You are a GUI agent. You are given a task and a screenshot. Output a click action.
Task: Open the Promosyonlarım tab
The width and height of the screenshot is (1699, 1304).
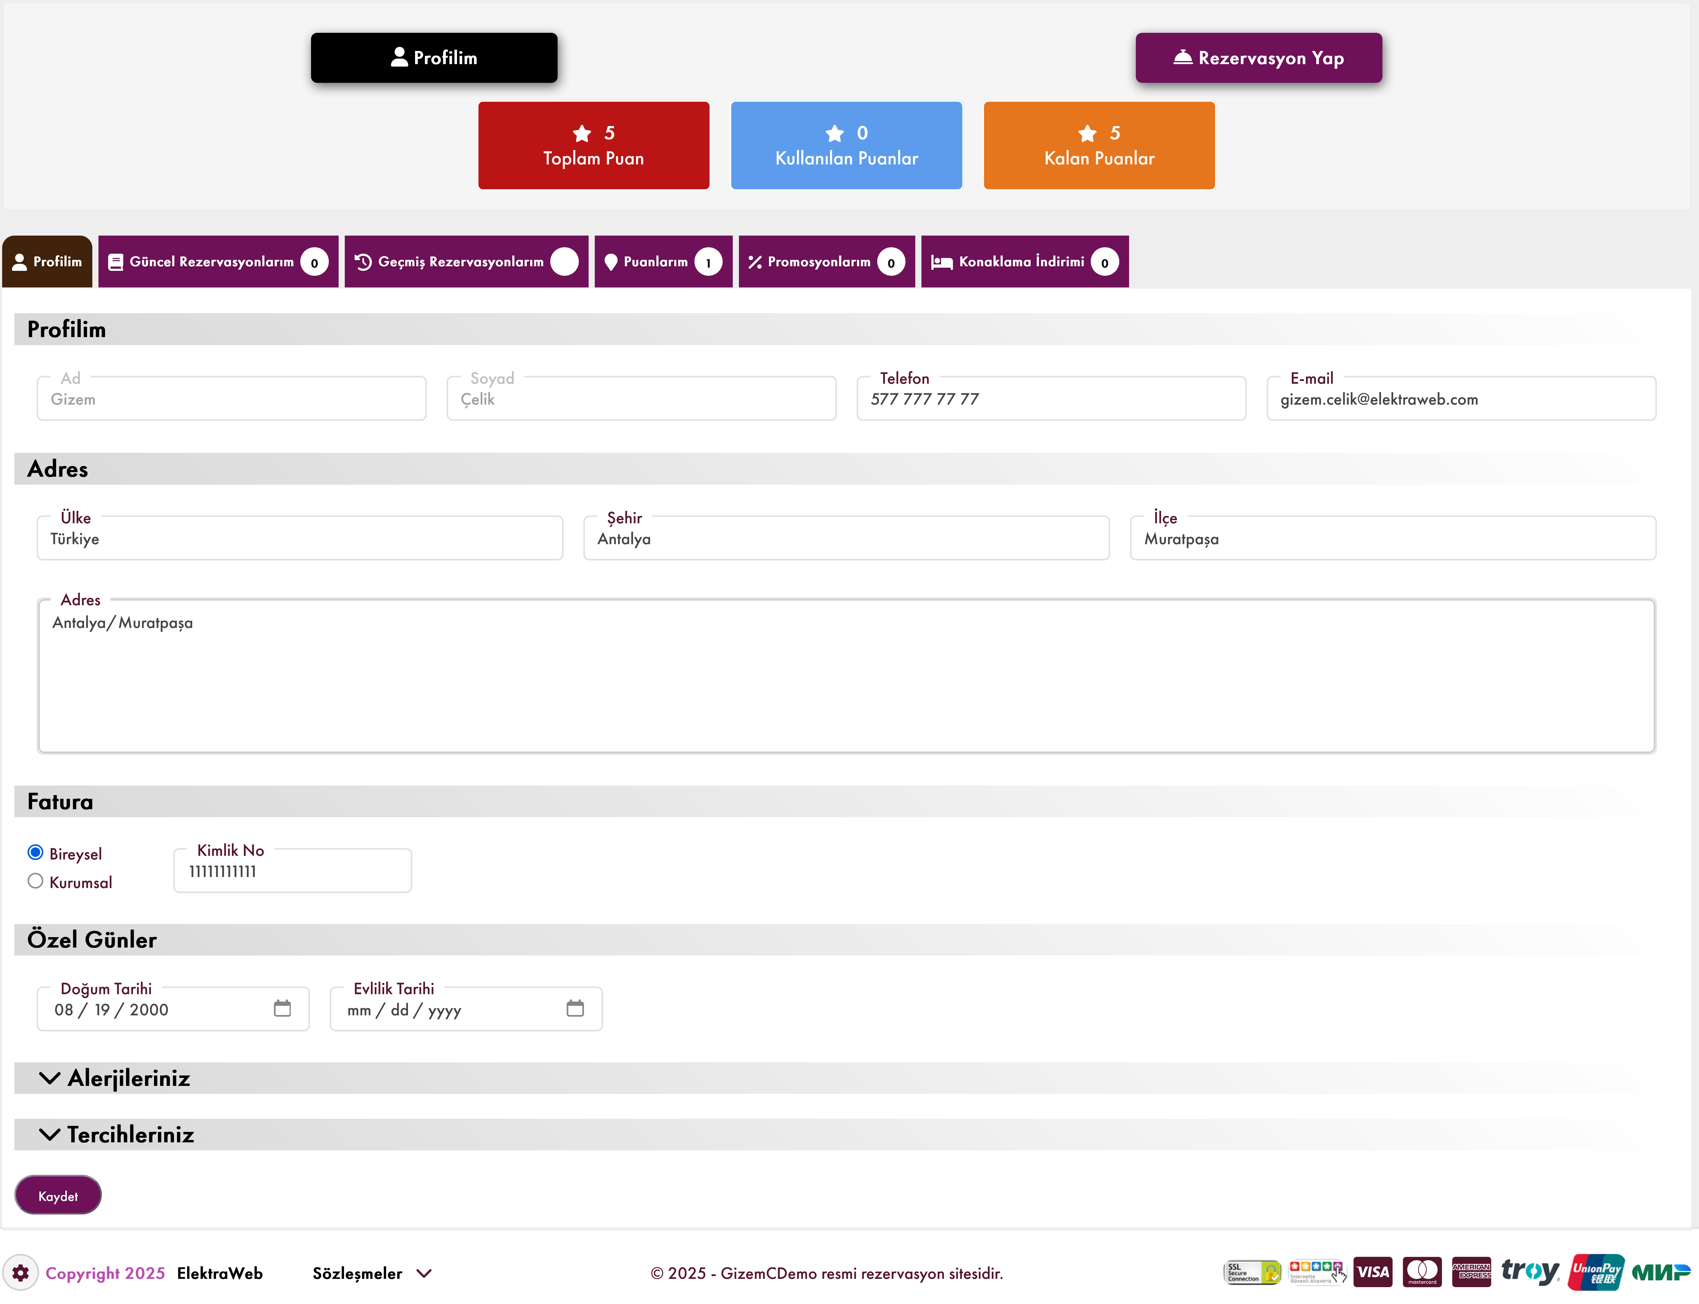pyautogui.click(x=827, y=262)
